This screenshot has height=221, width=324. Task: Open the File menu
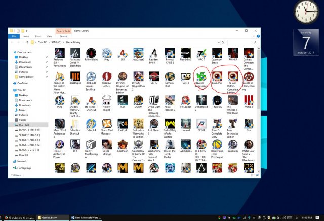point(14,36)
